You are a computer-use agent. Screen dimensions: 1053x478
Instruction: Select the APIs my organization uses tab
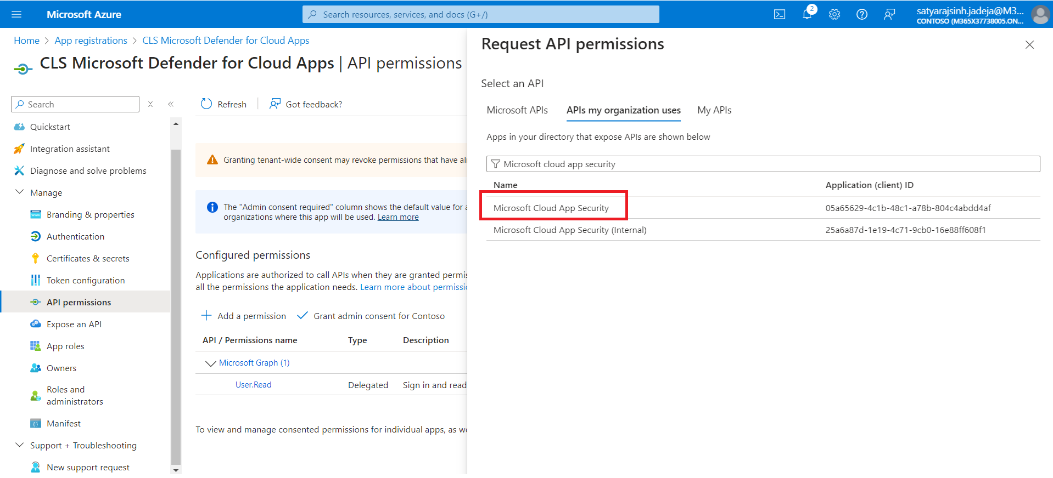(x=624, y=110)
